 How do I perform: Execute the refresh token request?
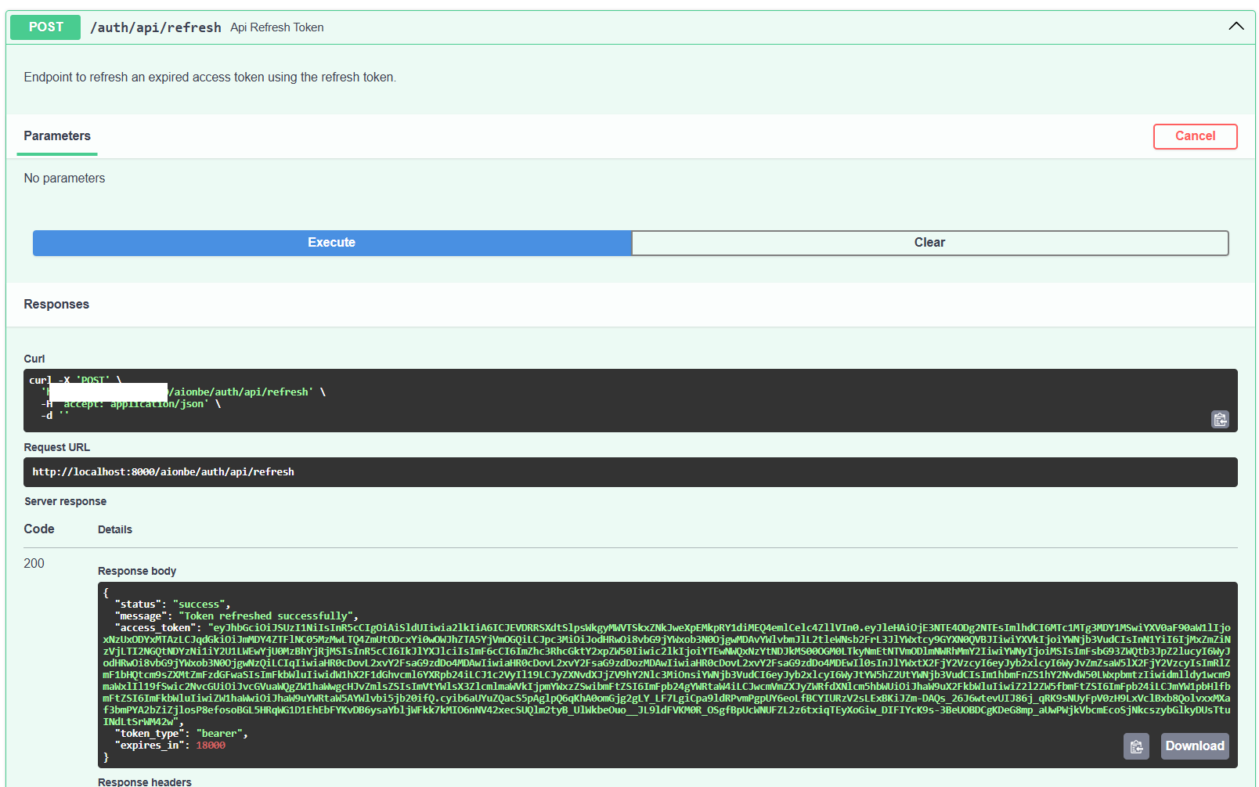pos(331,243)
